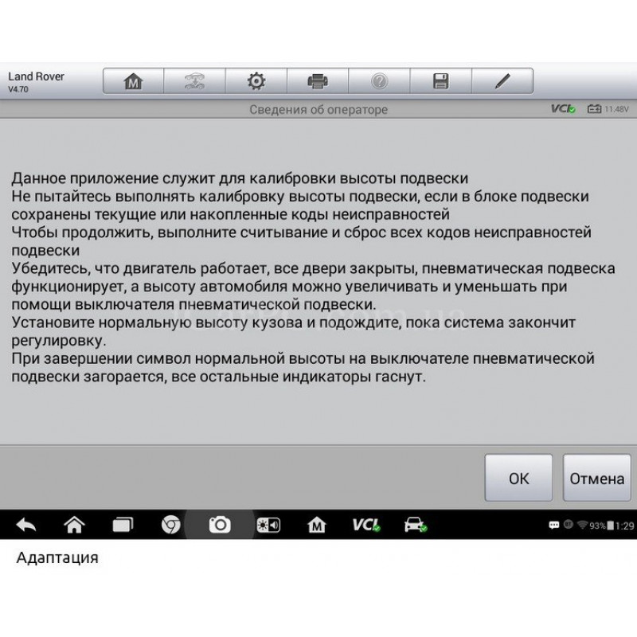Open the pen annotation tool in the toolbar
The width and height of the screenshot is (637, 637).
point(502,81)
